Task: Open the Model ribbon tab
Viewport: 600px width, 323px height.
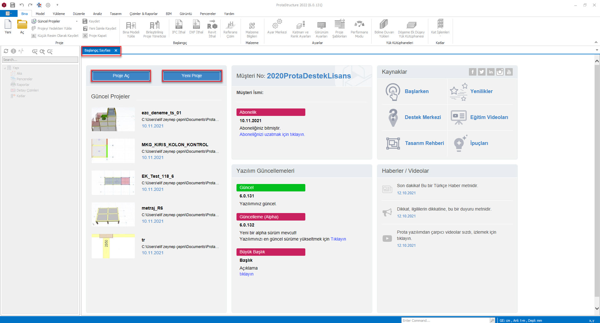Action: click(x=40, y=14)
